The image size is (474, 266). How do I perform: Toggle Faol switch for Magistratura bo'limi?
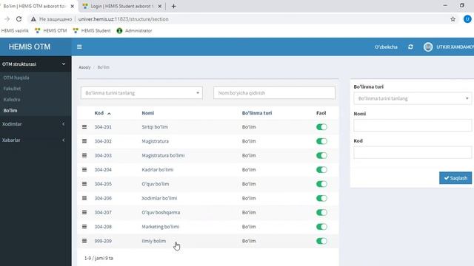pyautogui.click(x=321, y=155)
